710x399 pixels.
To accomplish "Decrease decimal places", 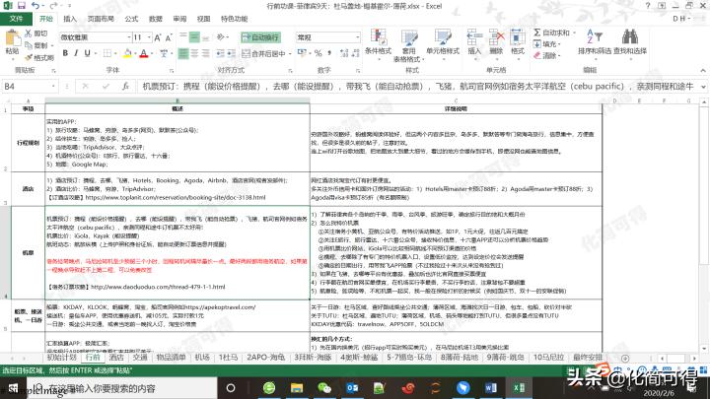I will coord(355,53).
